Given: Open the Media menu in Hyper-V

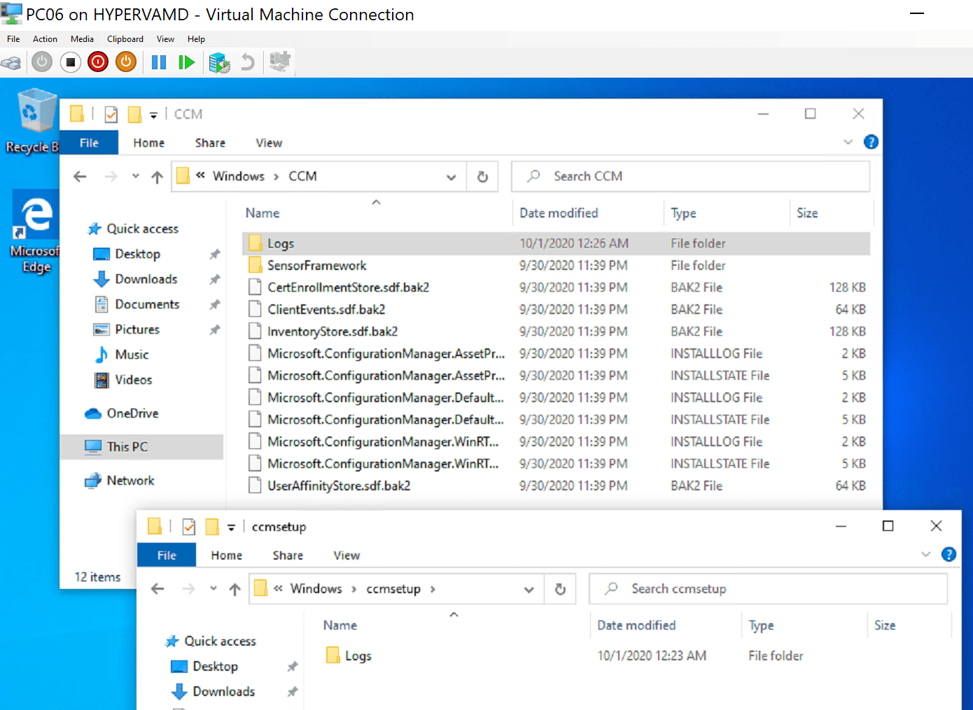Looking at the screenshot, I should [82, 38].
